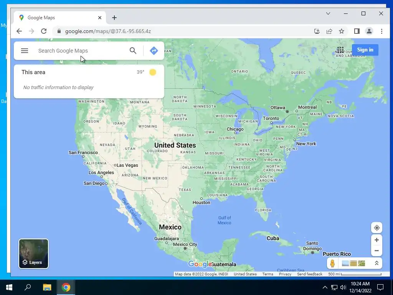Open File Explorer from taskbar
The image size is (393, 295).
tap(47, 287)
